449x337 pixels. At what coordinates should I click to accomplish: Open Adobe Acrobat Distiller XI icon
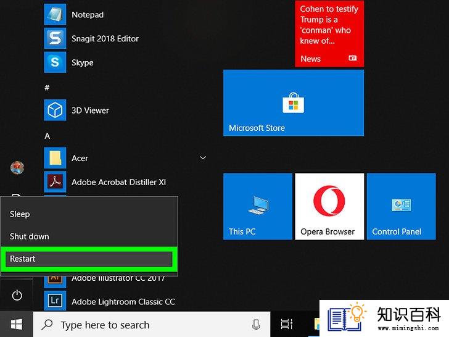(55, 181)
